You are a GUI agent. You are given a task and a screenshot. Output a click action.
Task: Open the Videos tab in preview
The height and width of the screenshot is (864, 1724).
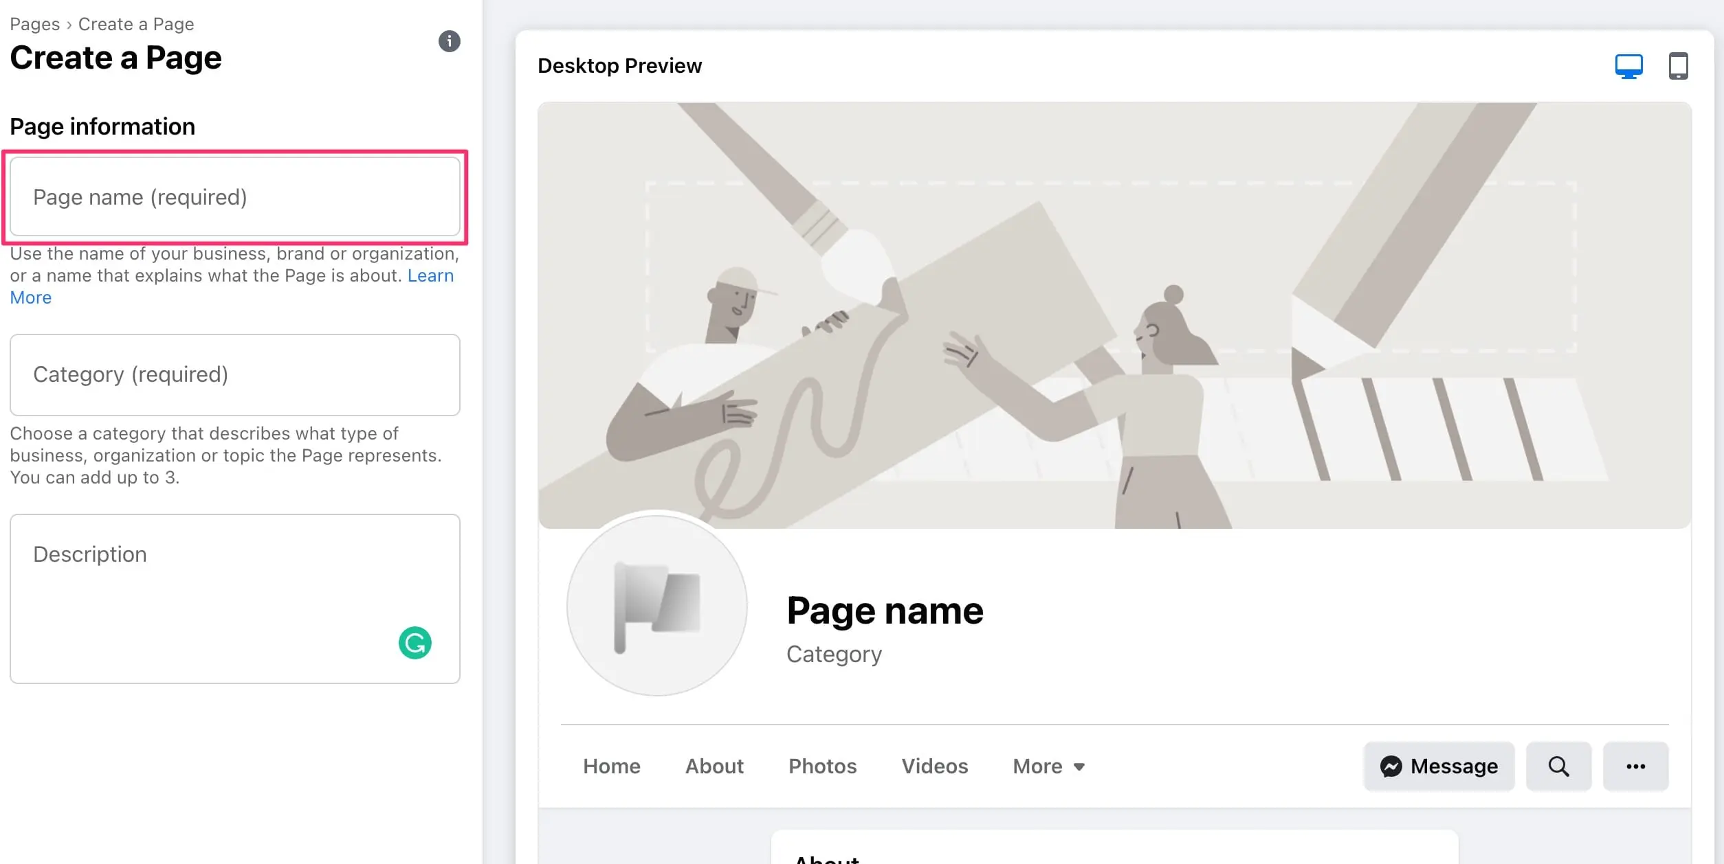click(x=934, y=766)
